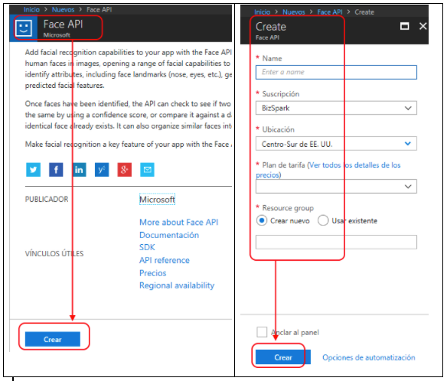Open API reference link
Image resolution: width=447 pixels, height=381 pixels.
click(165, 260)
